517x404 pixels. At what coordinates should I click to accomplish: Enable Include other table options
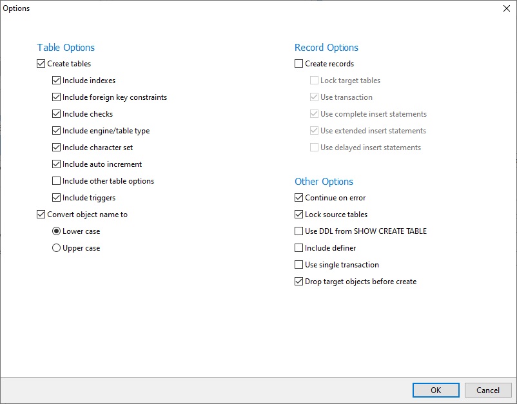[x=57, y=181]
